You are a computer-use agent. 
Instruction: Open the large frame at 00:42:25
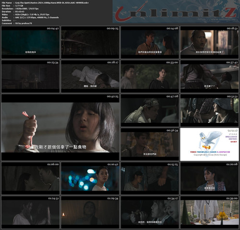pyautogui.click(x=60, y=127)
